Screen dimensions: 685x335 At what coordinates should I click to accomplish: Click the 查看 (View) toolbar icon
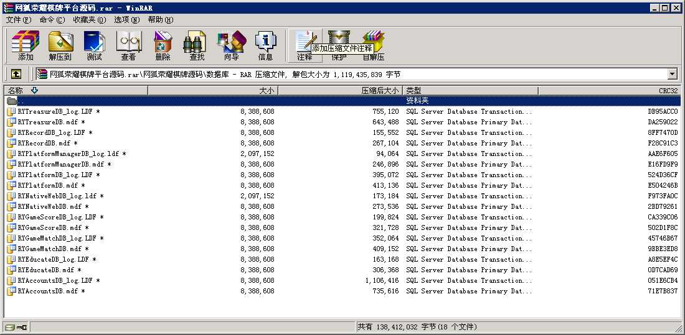coord(128,45)
